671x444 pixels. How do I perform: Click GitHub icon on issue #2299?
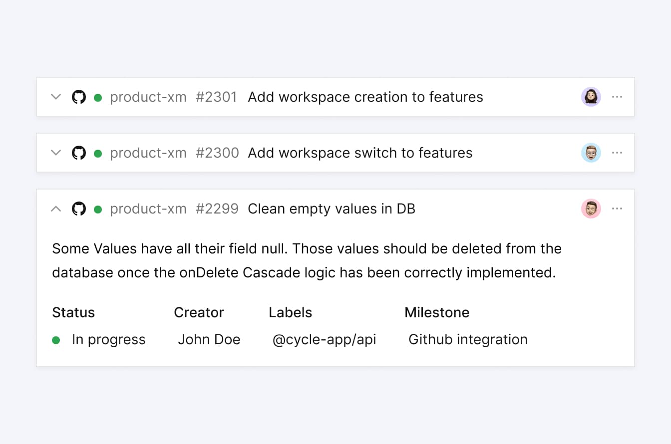[x=79, y=209]
